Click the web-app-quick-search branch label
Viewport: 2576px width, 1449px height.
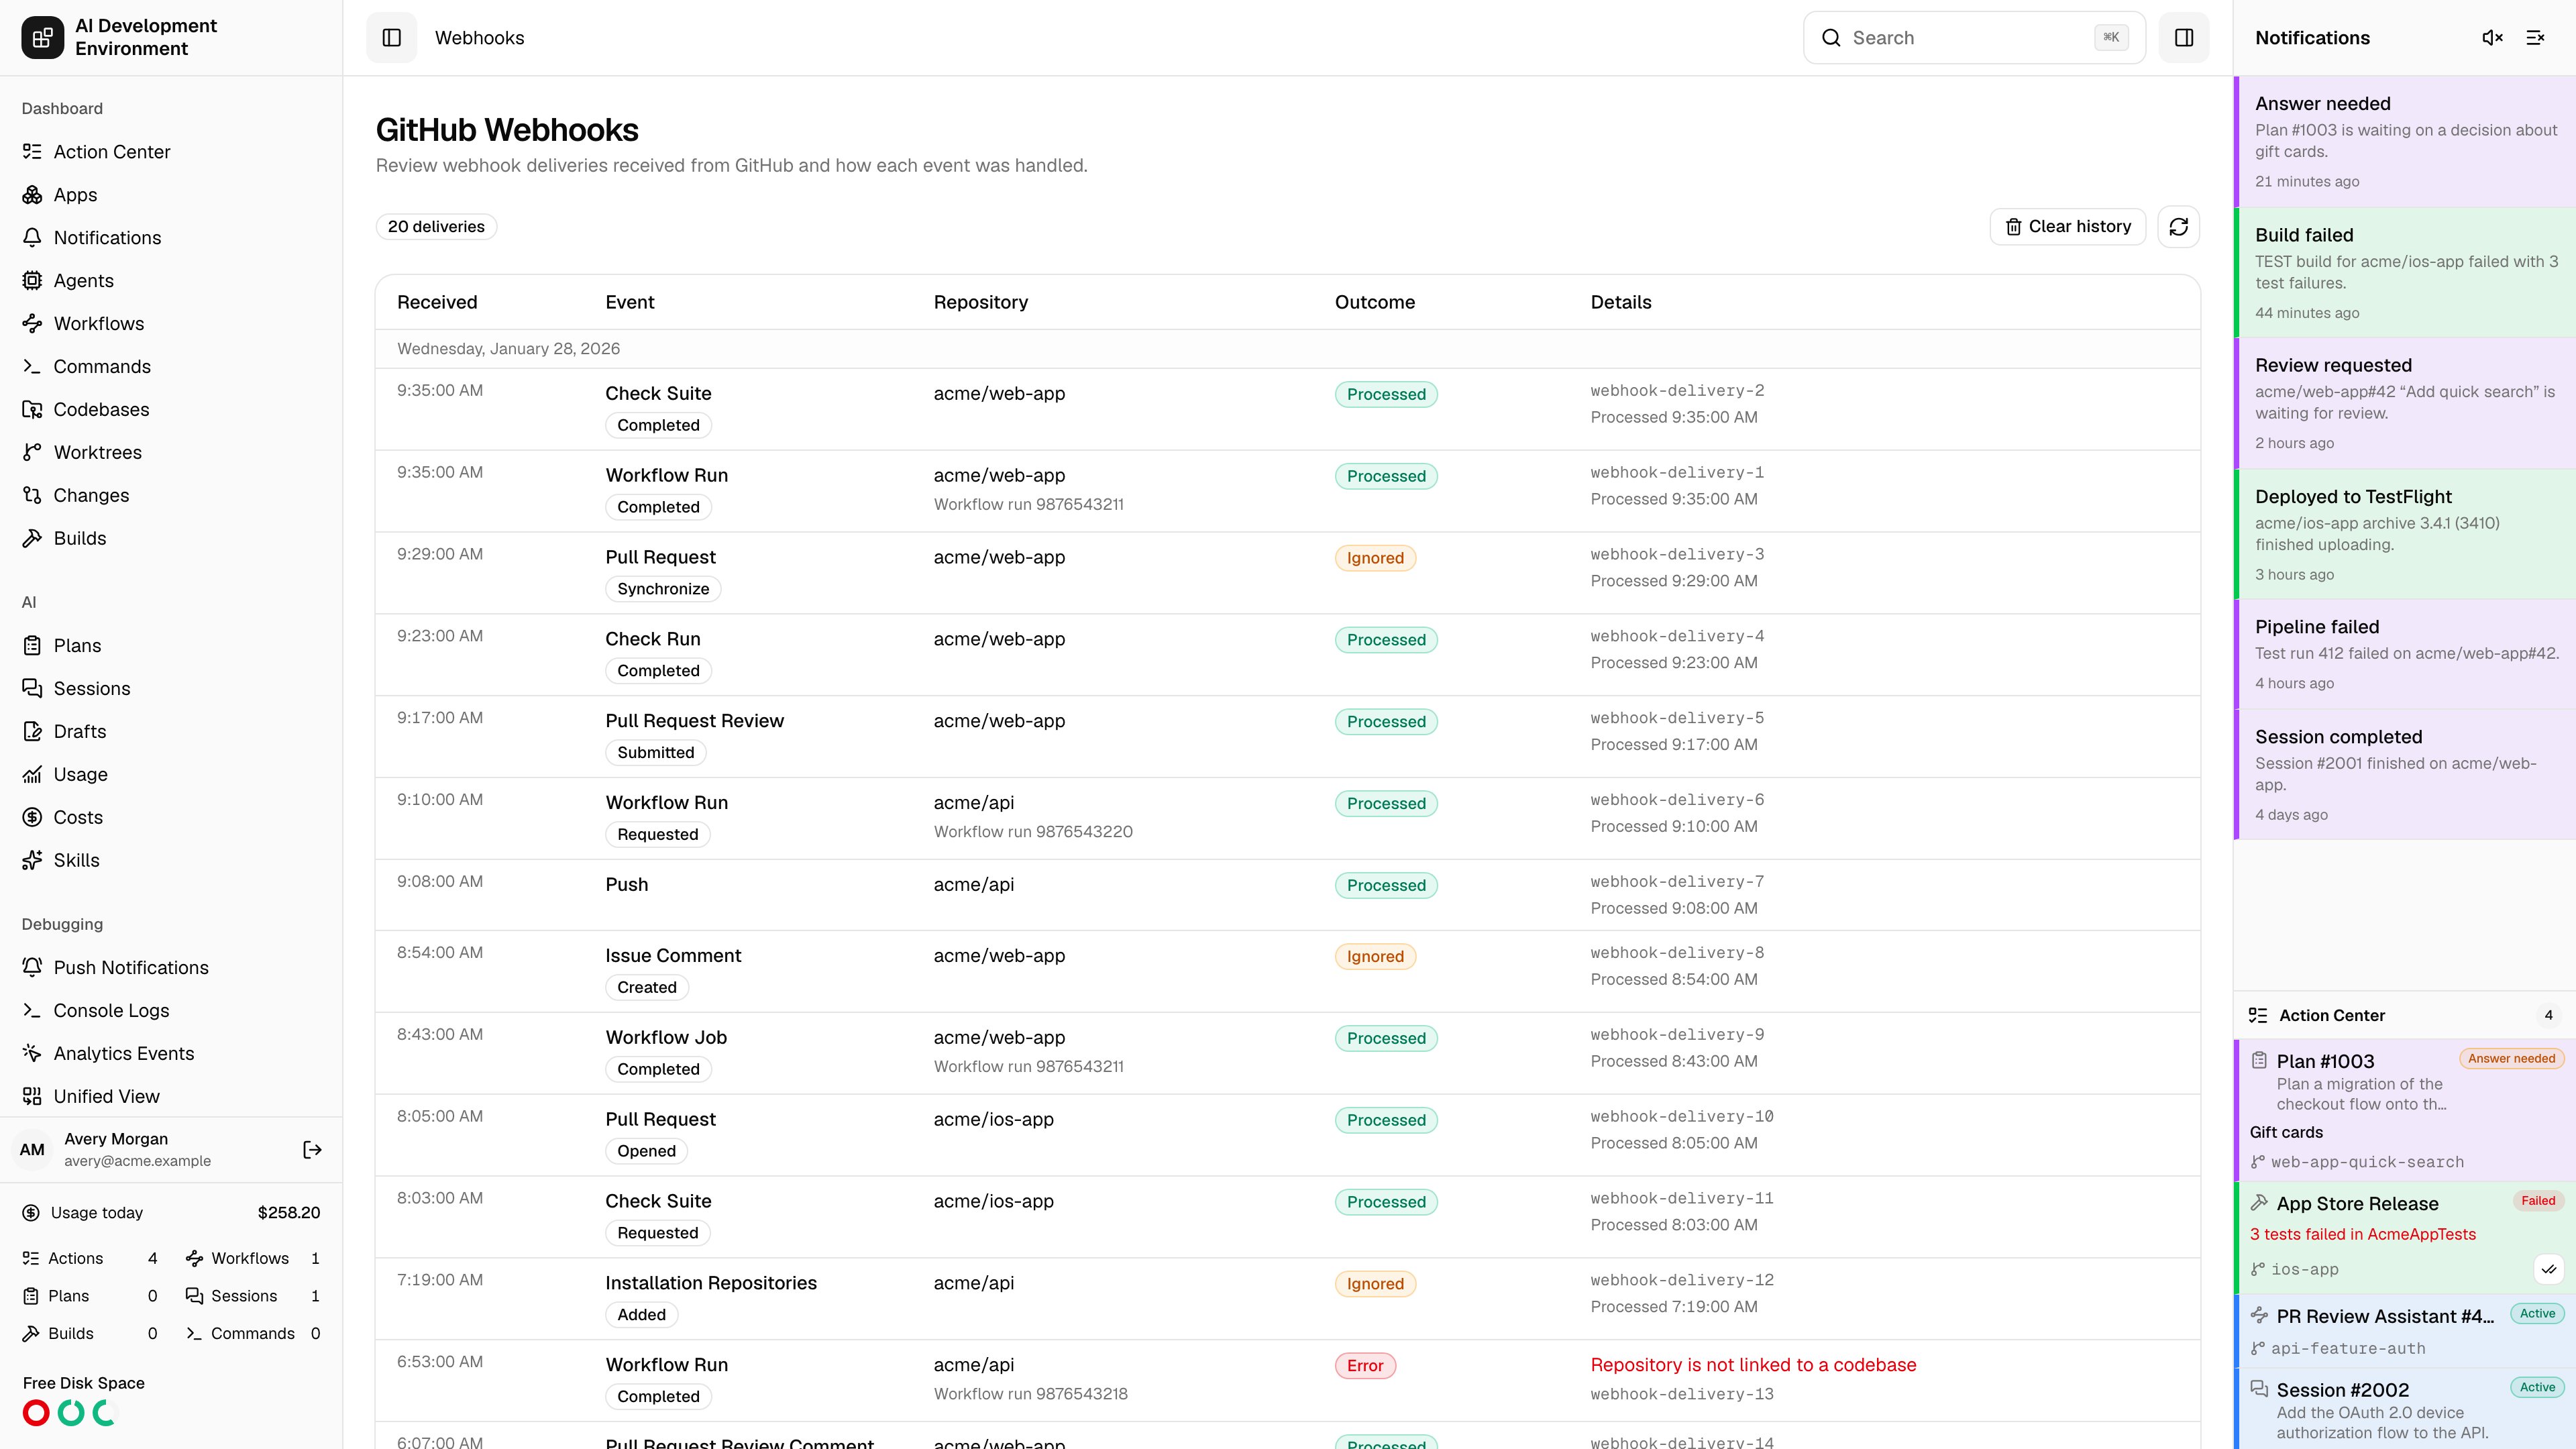click(x=2367, y=1163)
